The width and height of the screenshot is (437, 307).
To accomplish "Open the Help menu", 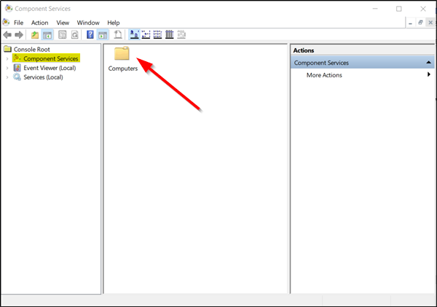I will [114, 23].
